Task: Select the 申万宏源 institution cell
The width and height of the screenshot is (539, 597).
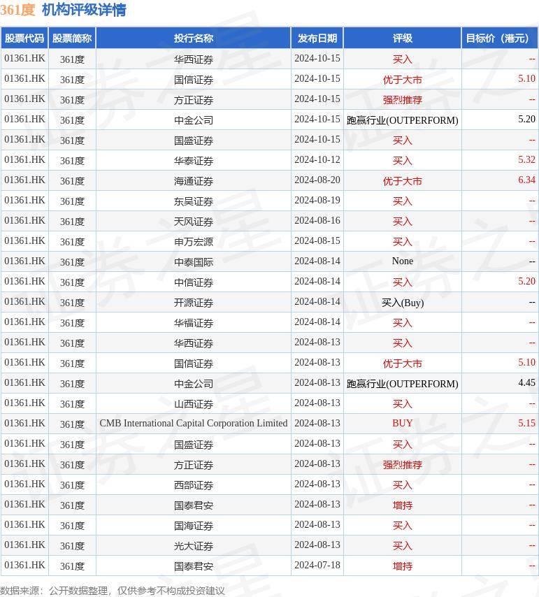Action: [194, 241]
